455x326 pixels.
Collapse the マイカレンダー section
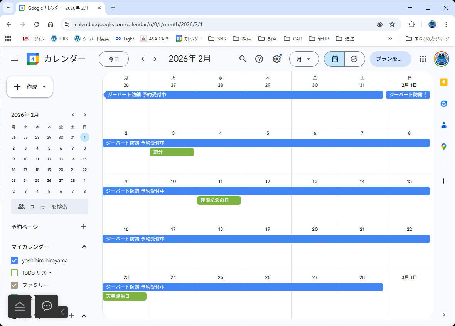pyautogui.click(x=84, y=247)
